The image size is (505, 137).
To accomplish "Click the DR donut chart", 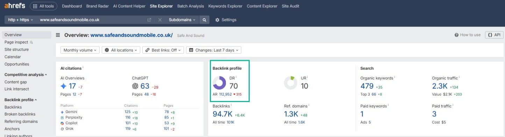I will pos(219,82).
